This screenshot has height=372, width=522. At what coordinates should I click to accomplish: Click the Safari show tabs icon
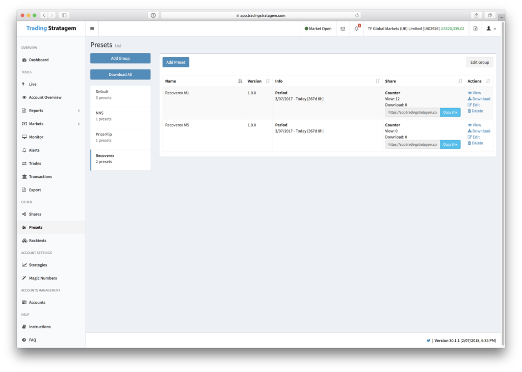tap(490, 15)
